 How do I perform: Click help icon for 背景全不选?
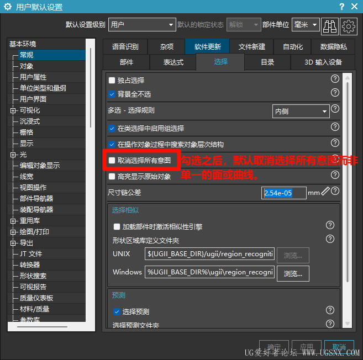pos(335,93)
